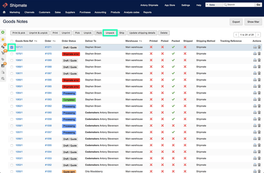Open the Purchases menu
Image resolution: width=264 pixels, height=173 pixels.
85,12
